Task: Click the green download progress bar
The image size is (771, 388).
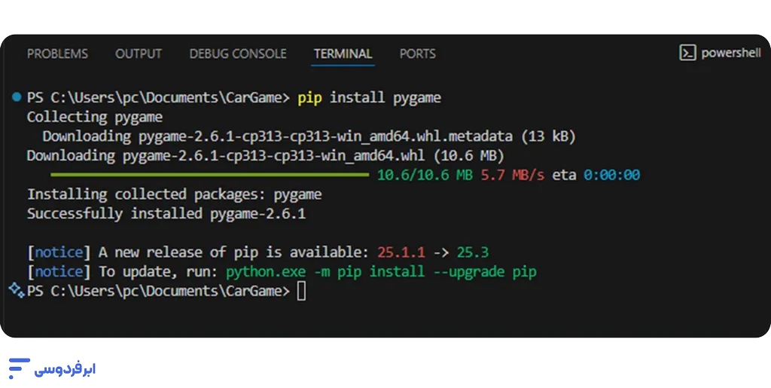Action: pyautogui.click(x=209, y=175)
